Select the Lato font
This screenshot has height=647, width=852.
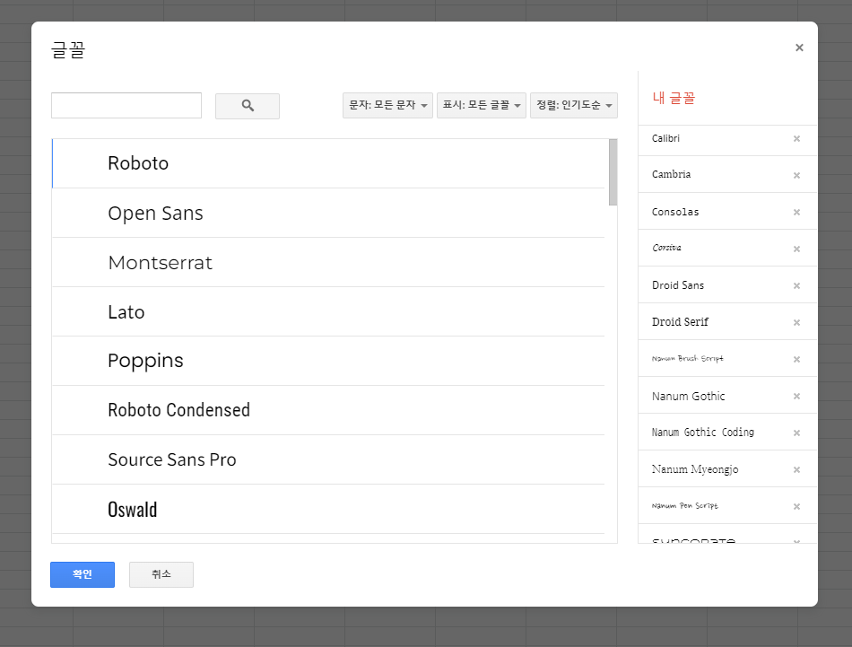[x=328, y=312]
